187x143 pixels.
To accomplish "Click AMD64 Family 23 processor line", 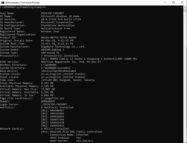I will [x=89, y=59].
